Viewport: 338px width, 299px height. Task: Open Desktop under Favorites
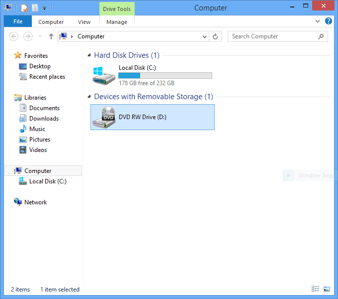pyautogui.click(x=40, y=66)
